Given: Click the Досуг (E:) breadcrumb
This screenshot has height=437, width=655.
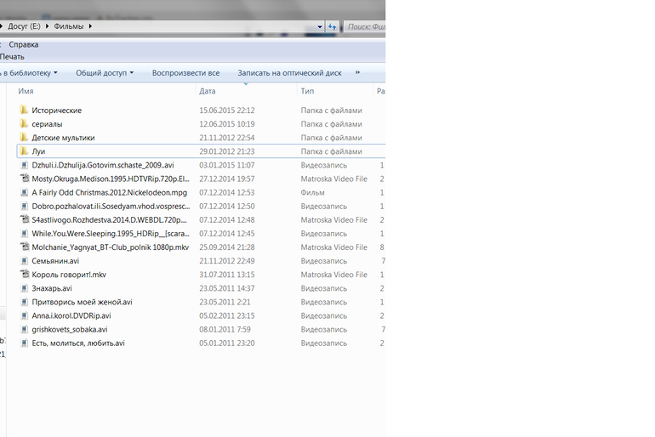Looking at the screenshot, I should tap(24, 26).
